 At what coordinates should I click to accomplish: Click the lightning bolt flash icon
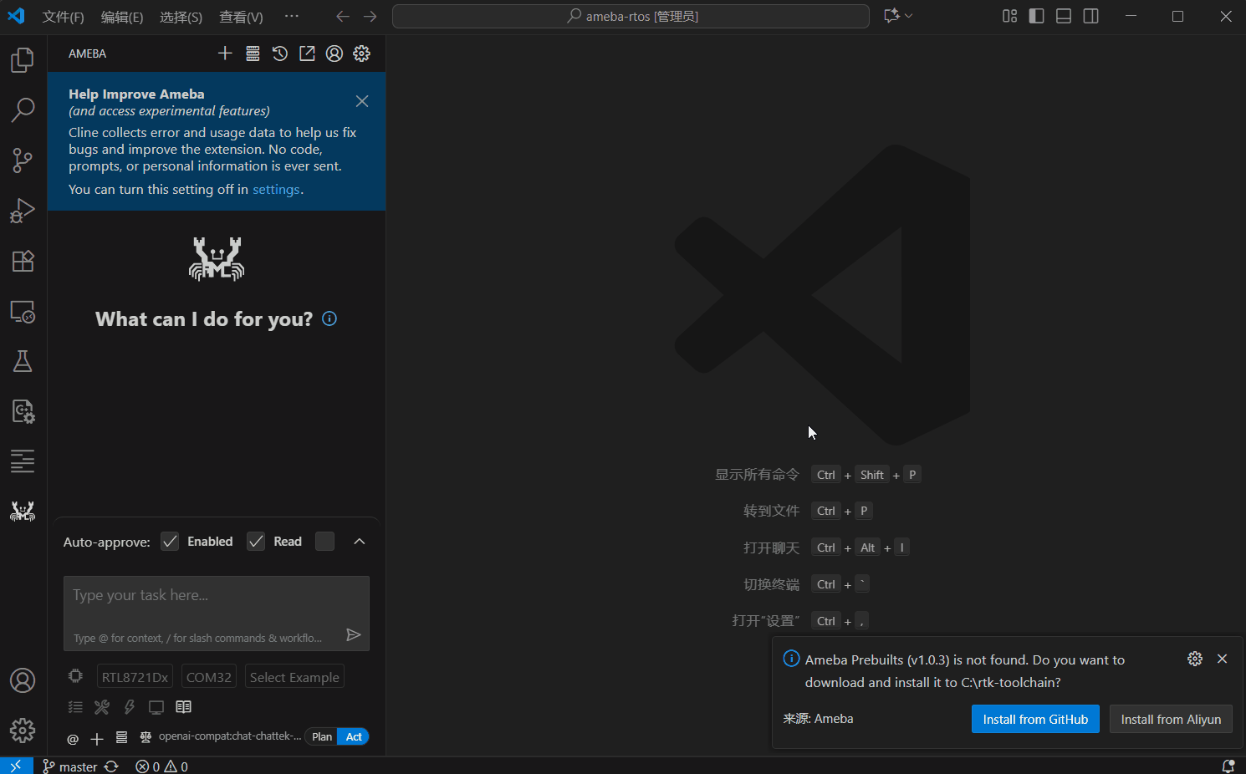[x=129, y=707]
